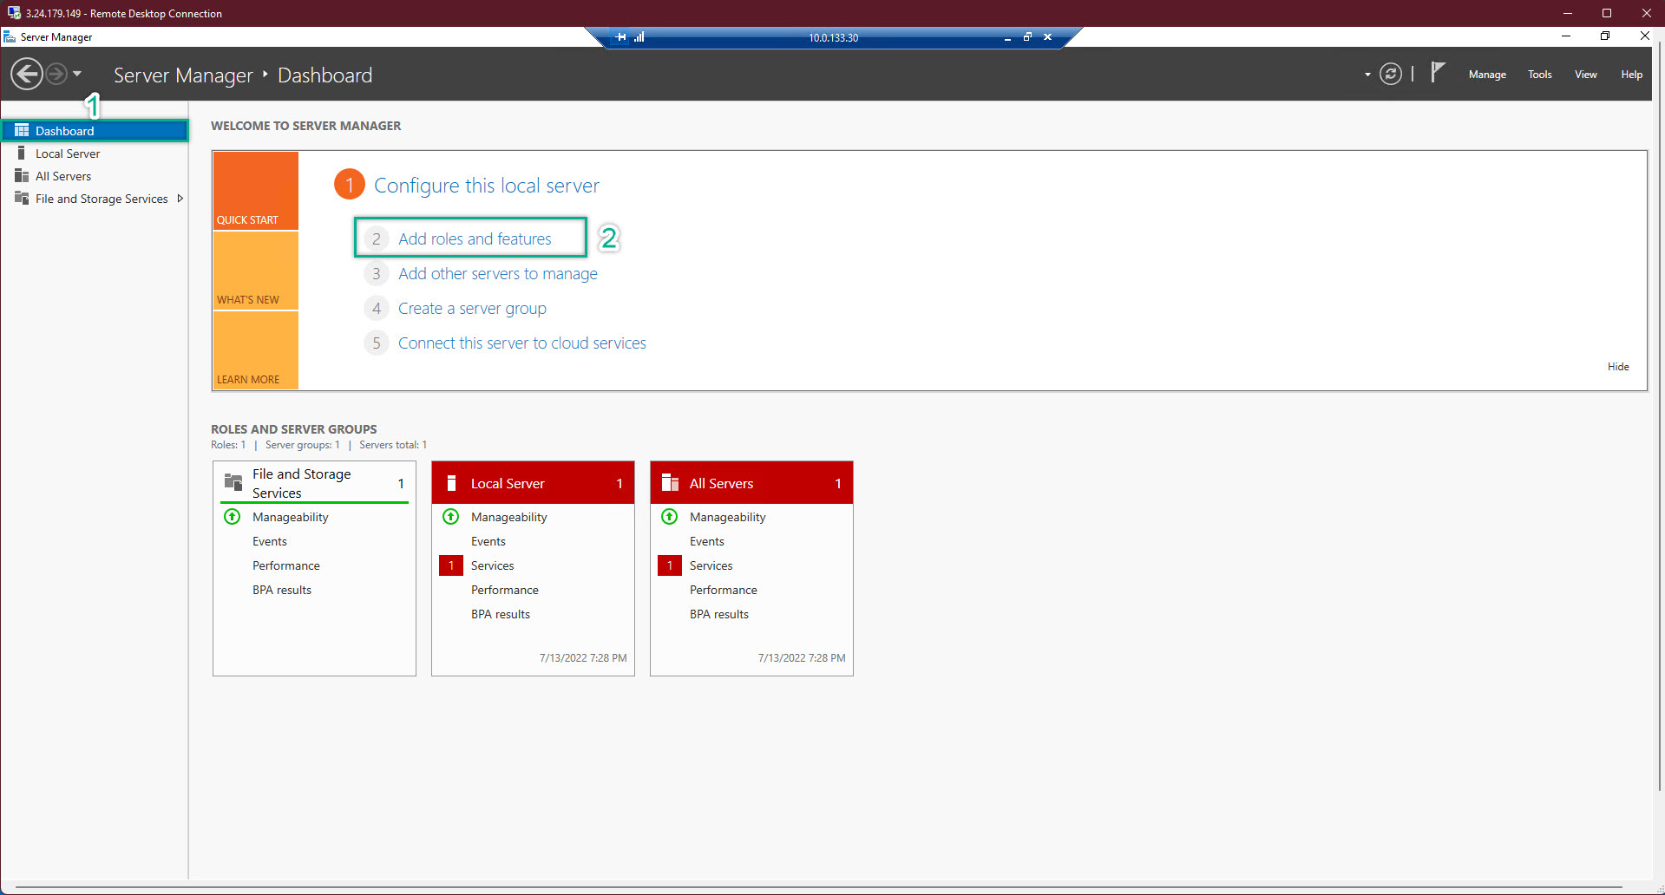Open Manageability in All Servers tile
The width and height of the screenshot is (1665, 895).
728,517
